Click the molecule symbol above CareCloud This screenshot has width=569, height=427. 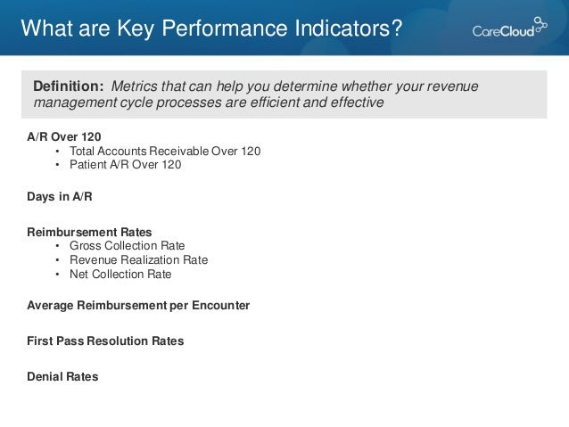click(x=540, y=25)
